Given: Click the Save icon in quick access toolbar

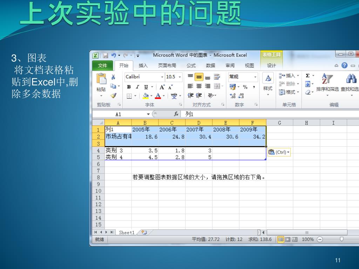Looking at the screenshot, I should click(105, 56).
